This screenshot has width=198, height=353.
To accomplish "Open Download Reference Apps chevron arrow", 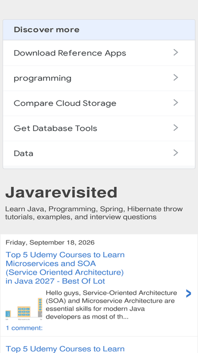I will (176, 52).
